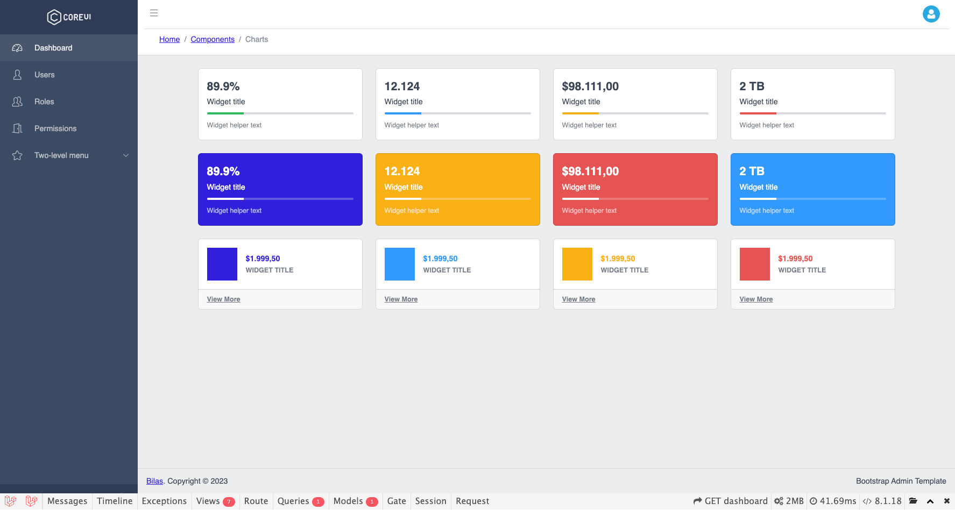Click the purple square color block
Screen dimensions: 955x510
click(222, 264)
